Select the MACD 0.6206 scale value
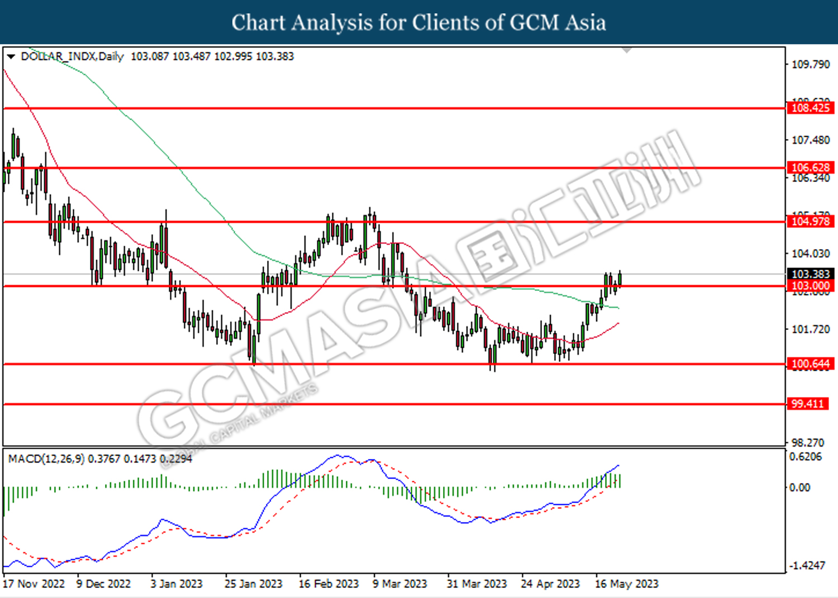 [x=806, y=457]
